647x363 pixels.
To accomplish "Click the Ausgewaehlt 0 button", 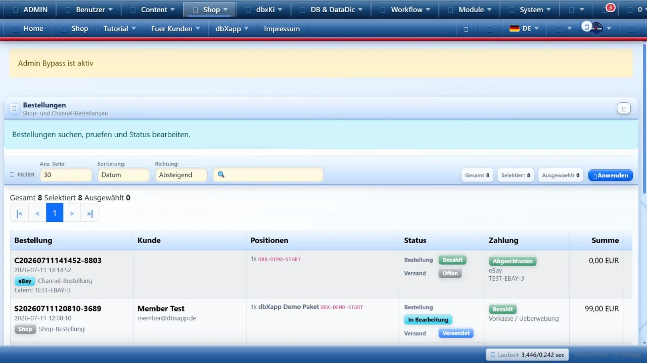I will coord(560,175).
